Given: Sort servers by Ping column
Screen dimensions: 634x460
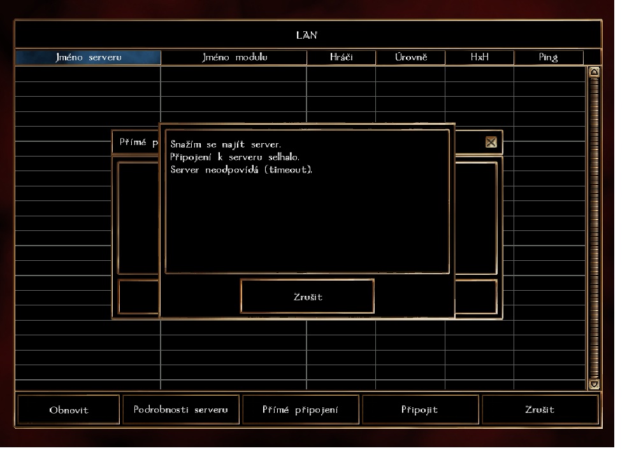Looking at the screenshot, I should 548,58.
